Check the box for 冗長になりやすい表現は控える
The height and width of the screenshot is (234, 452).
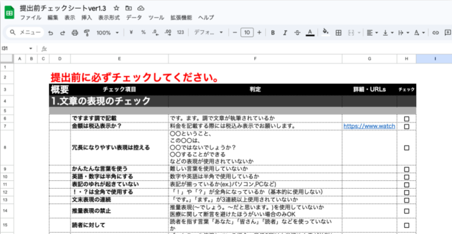(406, 148)
